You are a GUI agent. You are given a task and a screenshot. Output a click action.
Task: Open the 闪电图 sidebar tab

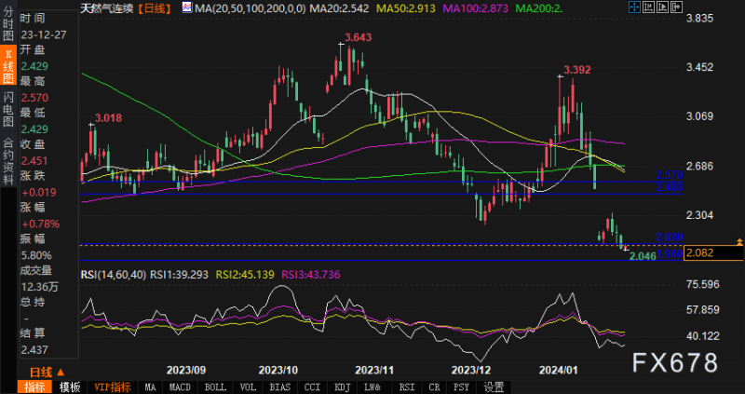[8, 109]
